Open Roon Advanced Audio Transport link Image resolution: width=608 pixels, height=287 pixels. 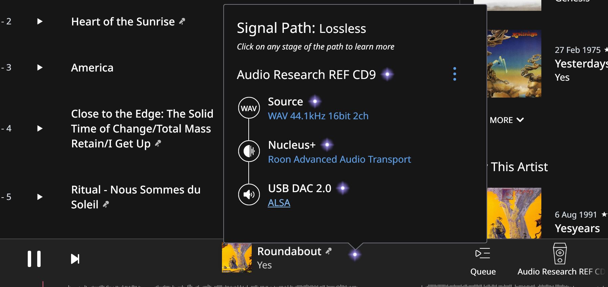pyautogui.click(x=339, y=159)
